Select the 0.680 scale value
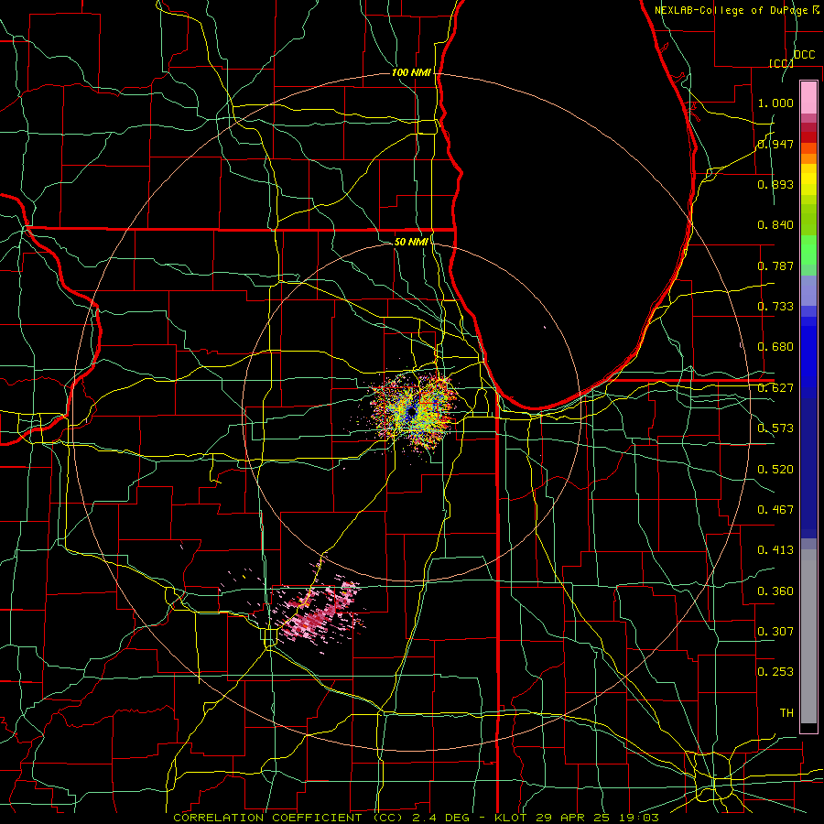 click(775, 347)
